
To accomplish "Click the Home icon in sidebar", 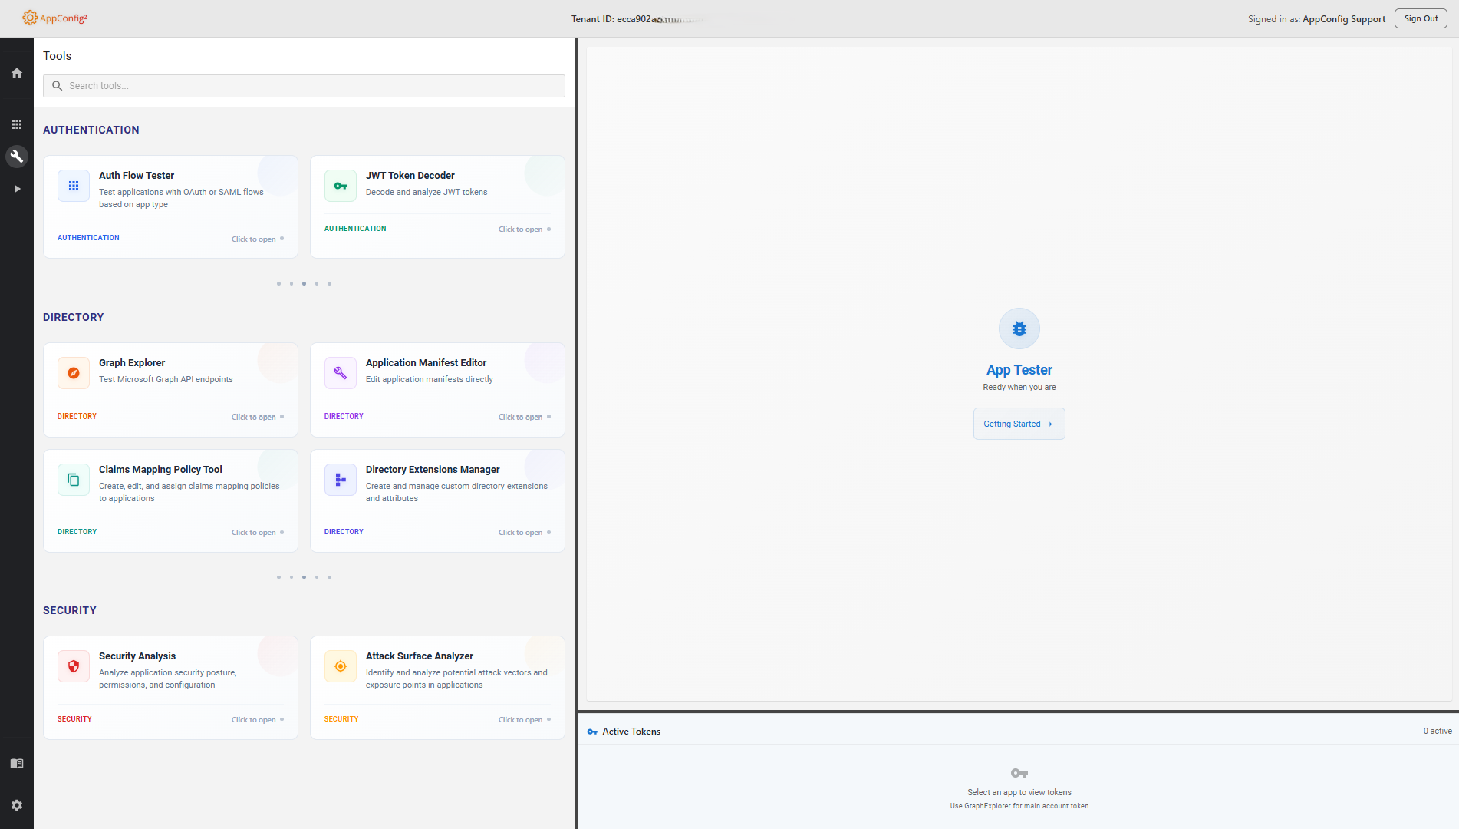I will [x=17, y=73].
